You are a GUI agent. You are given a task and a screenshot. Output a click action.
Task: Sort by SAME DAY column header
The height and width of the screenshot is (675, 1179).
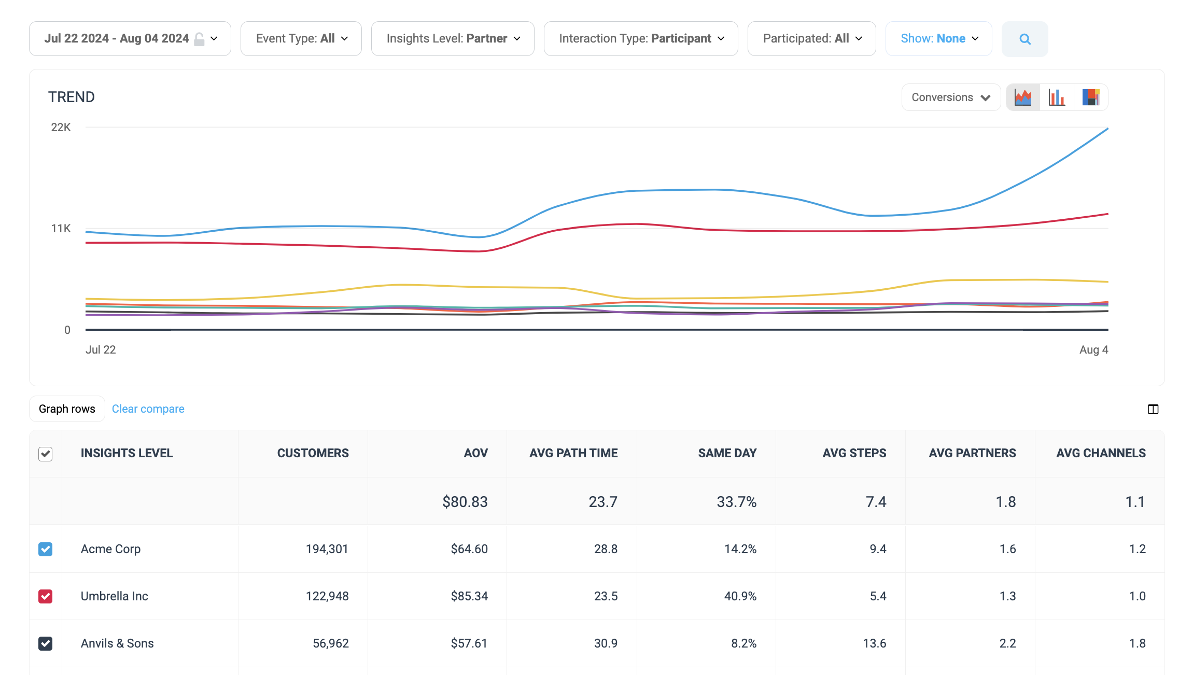pos(727,453)
